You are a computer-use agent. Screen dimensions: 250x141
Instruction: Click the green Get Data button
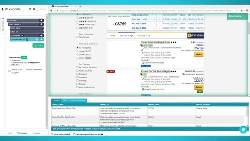pyautogui.click(x=38, y=45)
